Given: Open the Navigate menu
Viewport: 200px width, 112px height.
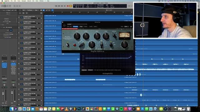Looking at the screenshot, I should click(x=24, y=1).
